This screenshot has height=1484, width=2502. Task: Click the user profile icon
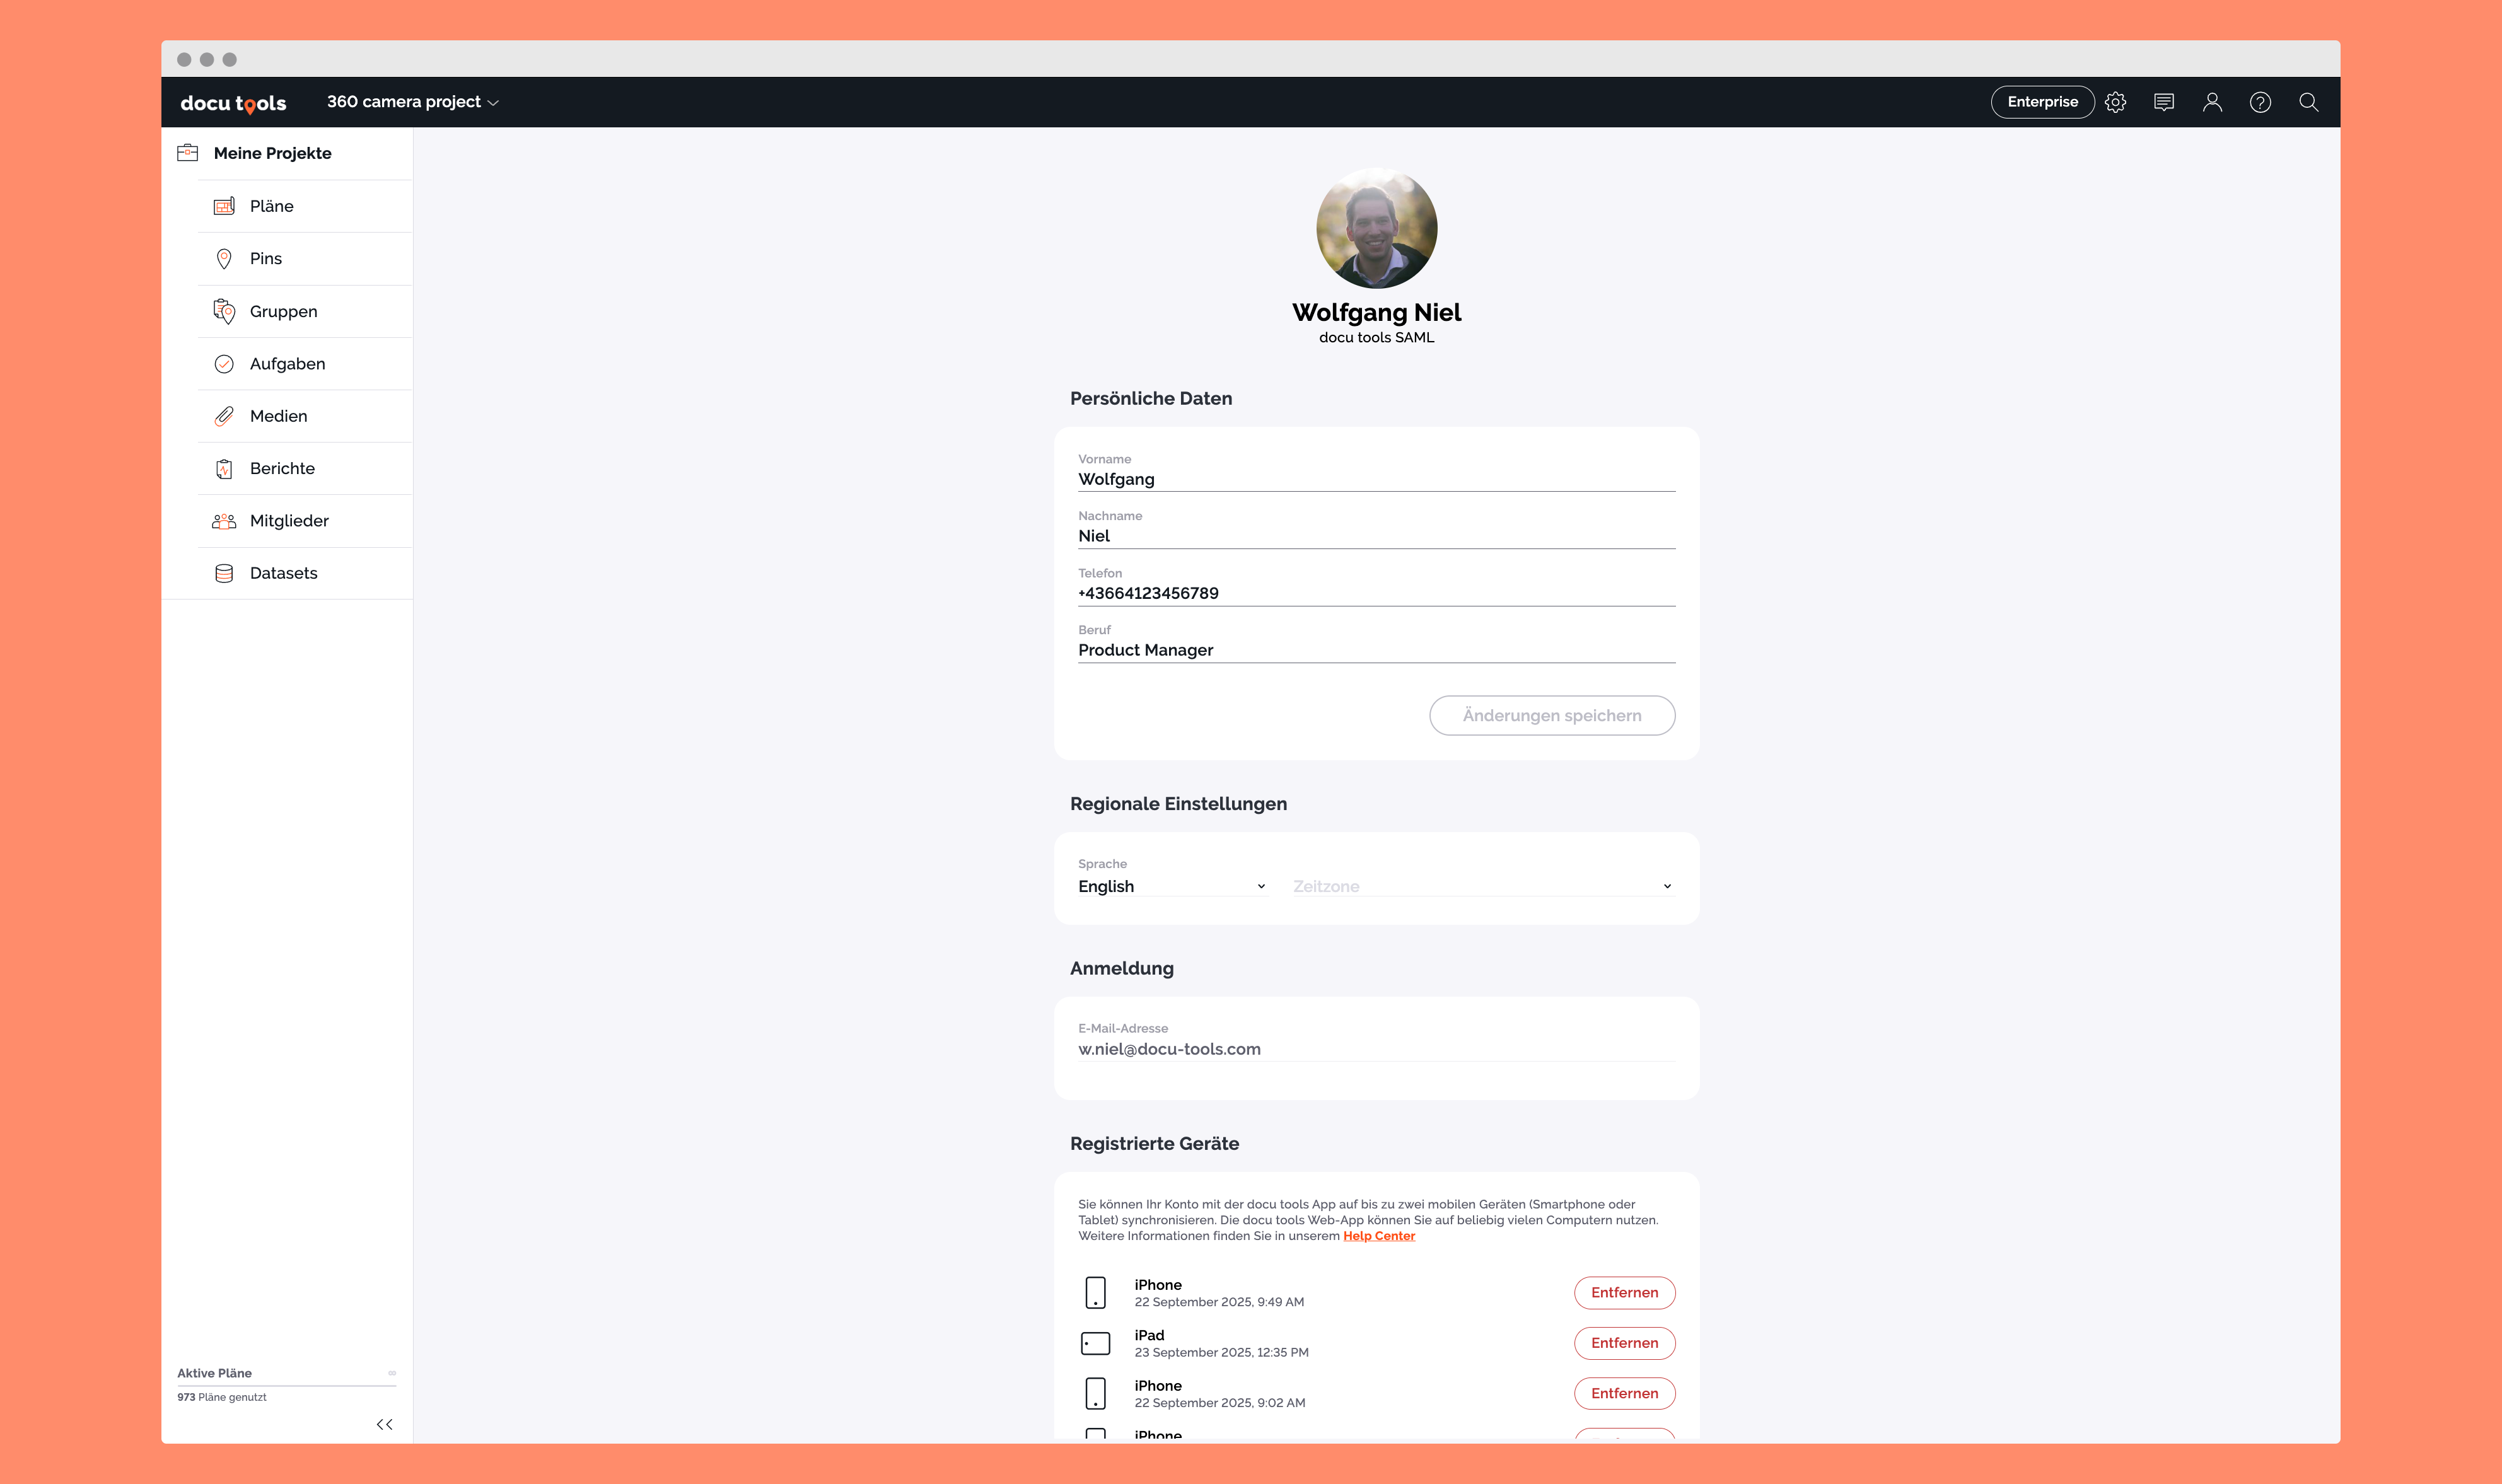point(2212,102)
